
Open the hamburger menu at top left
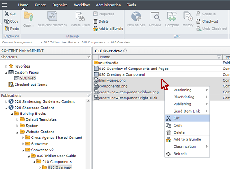(6, 5)
